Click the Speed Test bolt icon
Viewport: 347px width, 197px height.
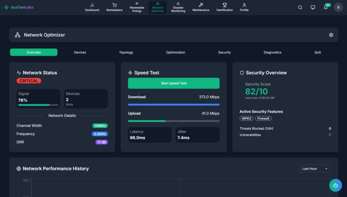coord(130,73)
